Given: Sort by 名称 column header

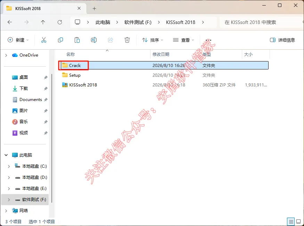Looking at the screenshot, I should click(x=71, y=55).
